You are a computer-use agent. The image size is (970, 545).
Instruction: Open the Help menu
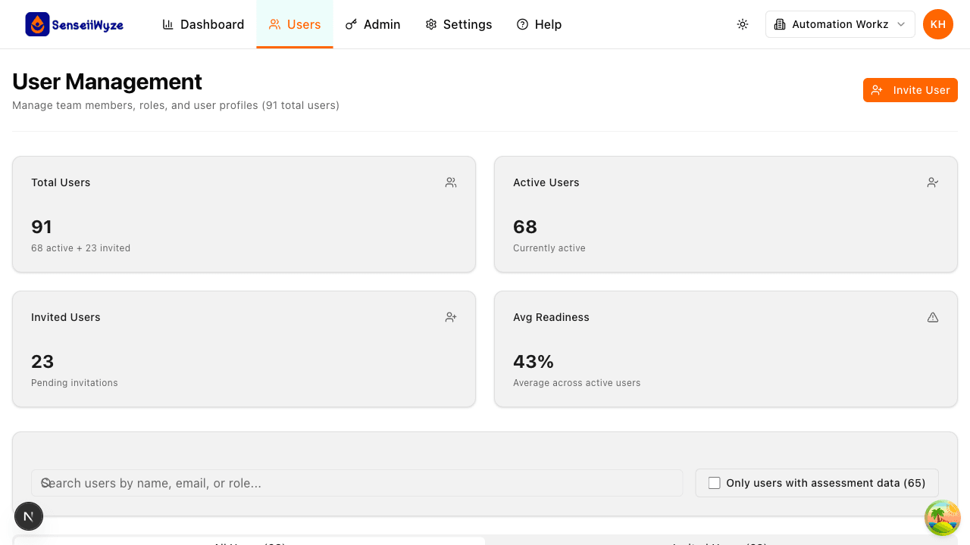tap(539, 24)
